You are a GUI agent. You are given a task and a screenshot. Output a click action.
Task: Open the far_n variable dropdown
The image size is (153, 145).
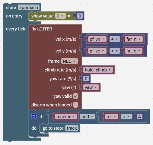134,39
